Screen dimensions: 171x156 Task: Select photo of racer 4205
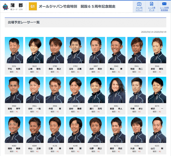157,130
